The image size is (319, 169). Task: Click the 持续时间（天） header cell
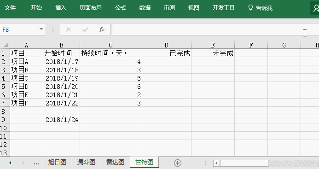tap(111, 53)
